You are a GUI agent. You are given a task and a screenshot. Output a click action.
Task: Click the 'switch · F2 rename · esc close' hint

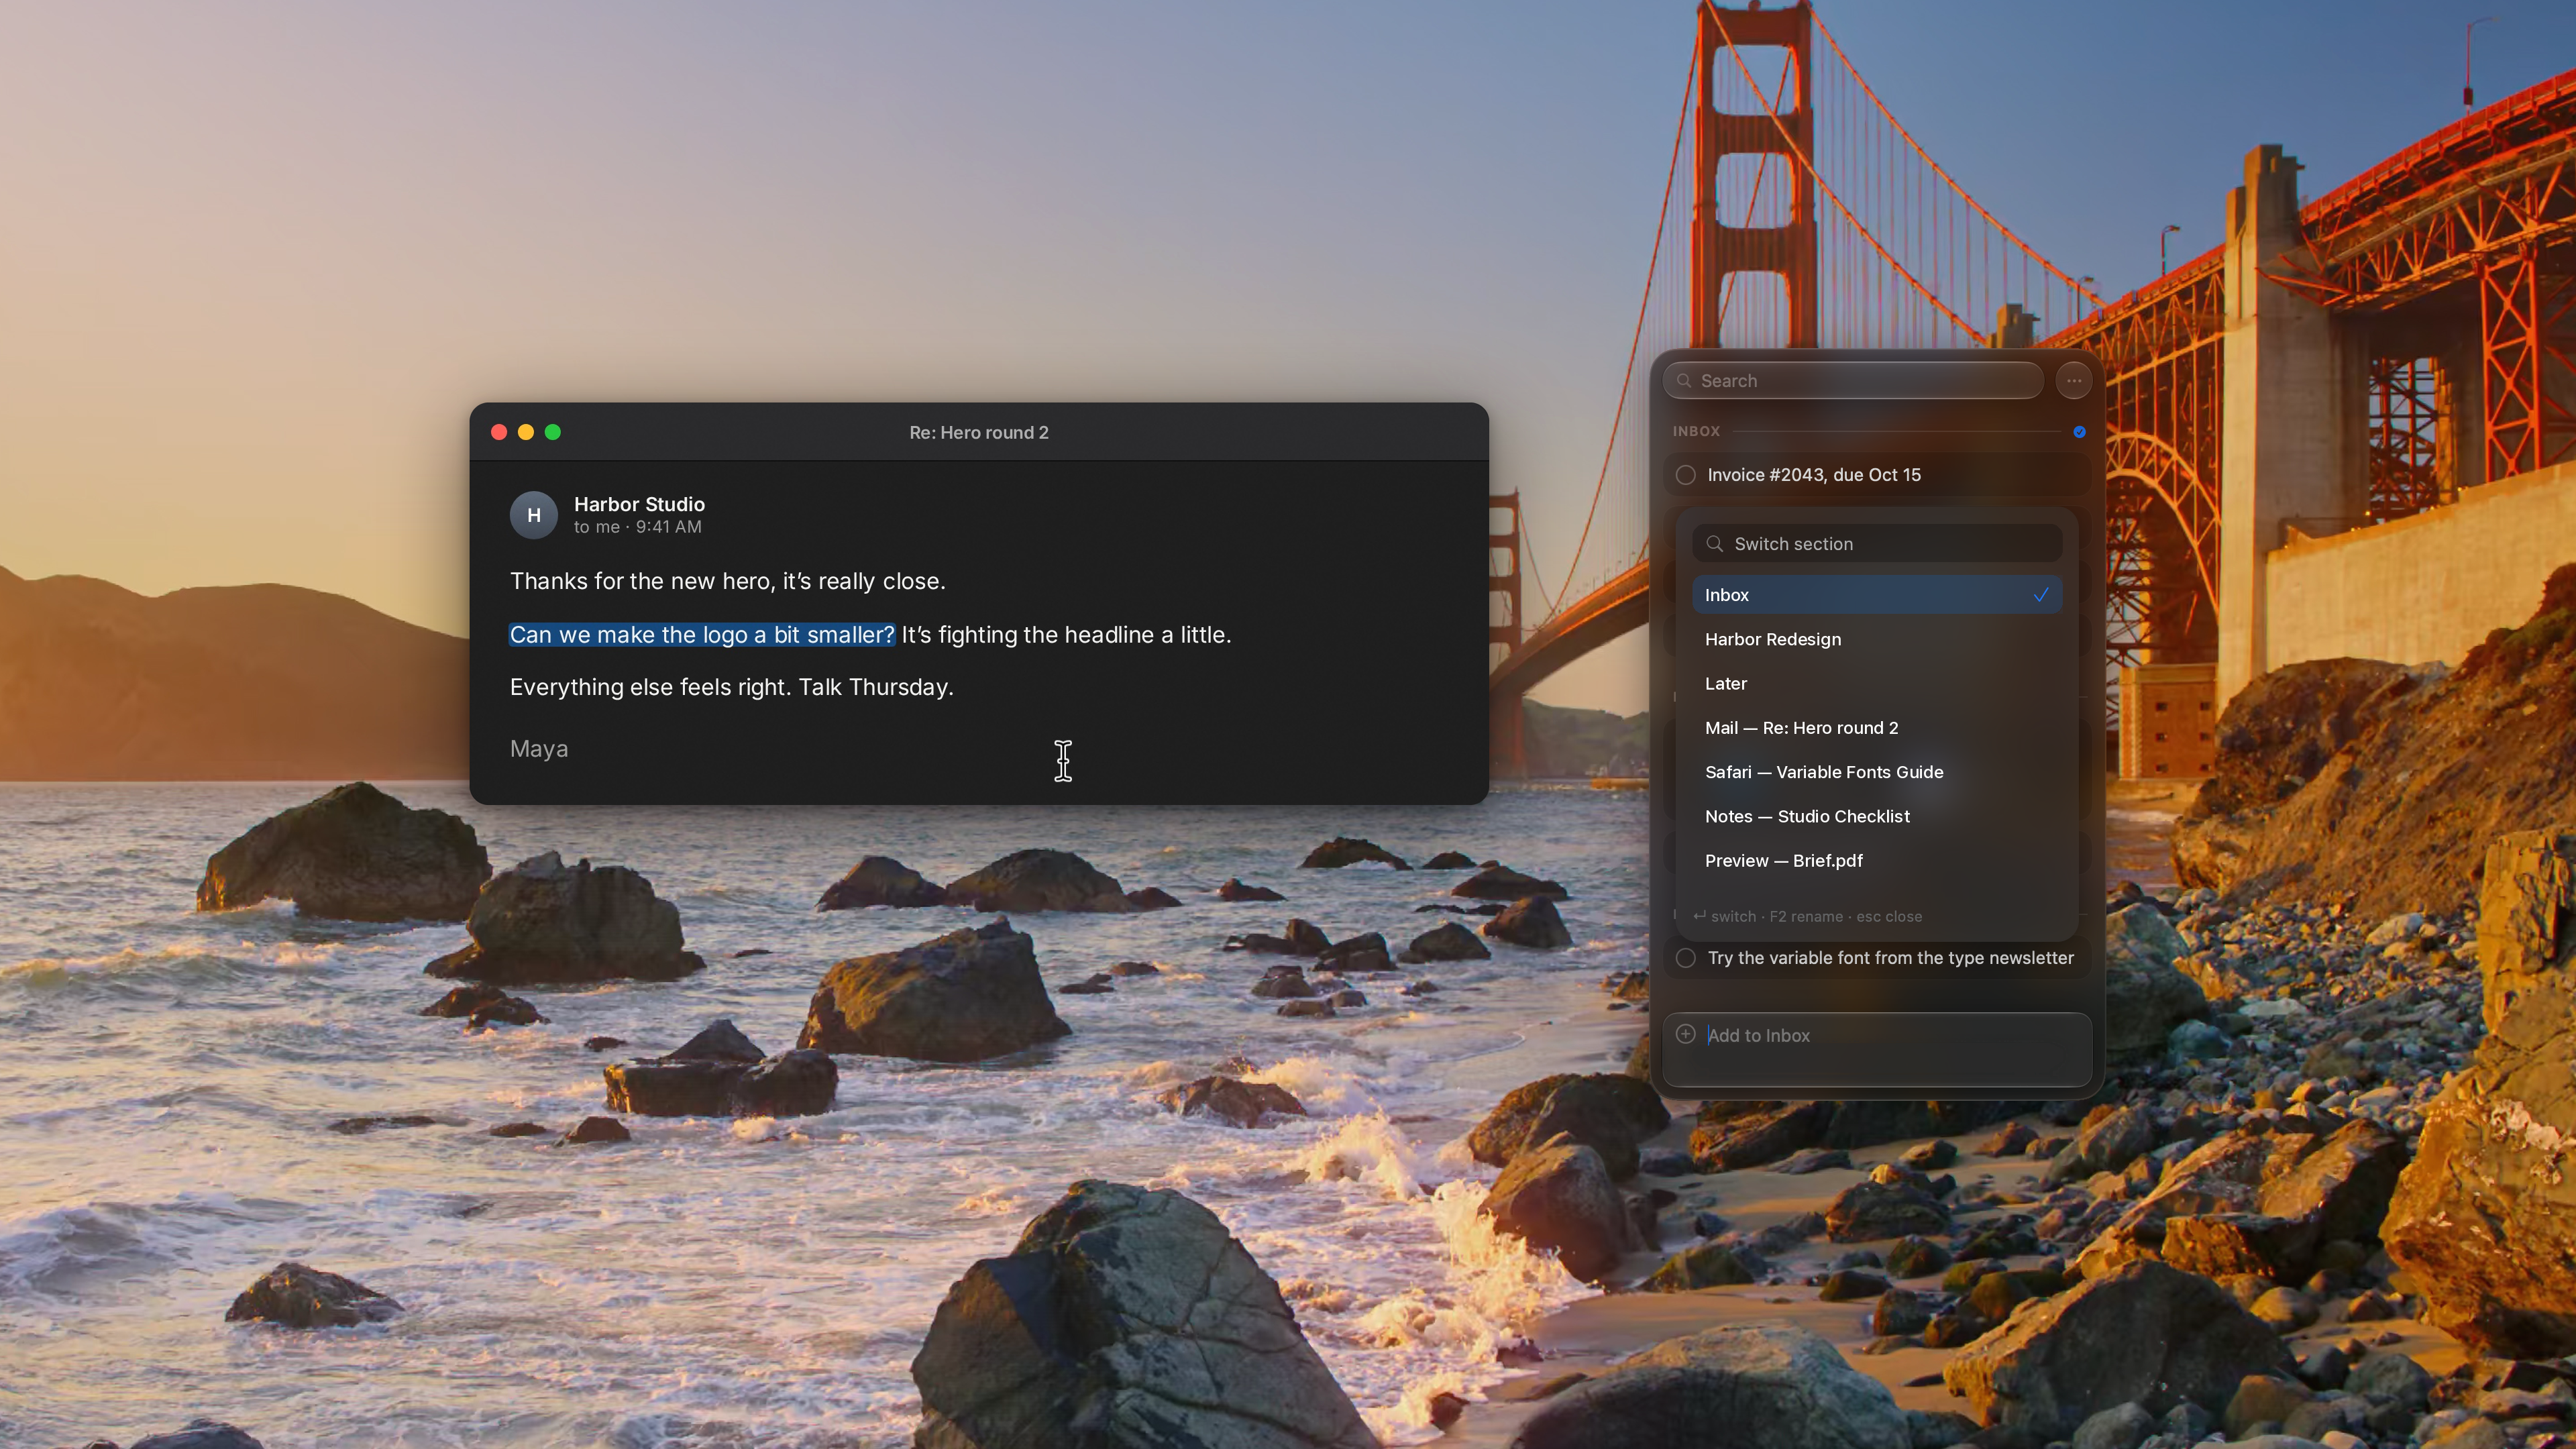point(1807,917)
